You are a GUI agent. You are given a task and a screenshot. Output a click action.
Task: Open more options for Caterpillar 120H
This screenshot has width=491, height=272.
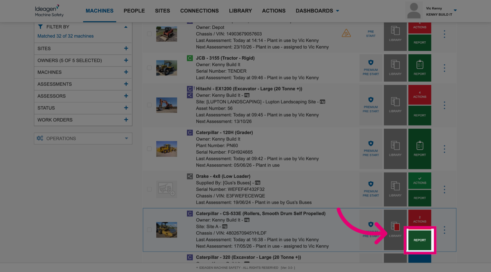coord(444,149)
